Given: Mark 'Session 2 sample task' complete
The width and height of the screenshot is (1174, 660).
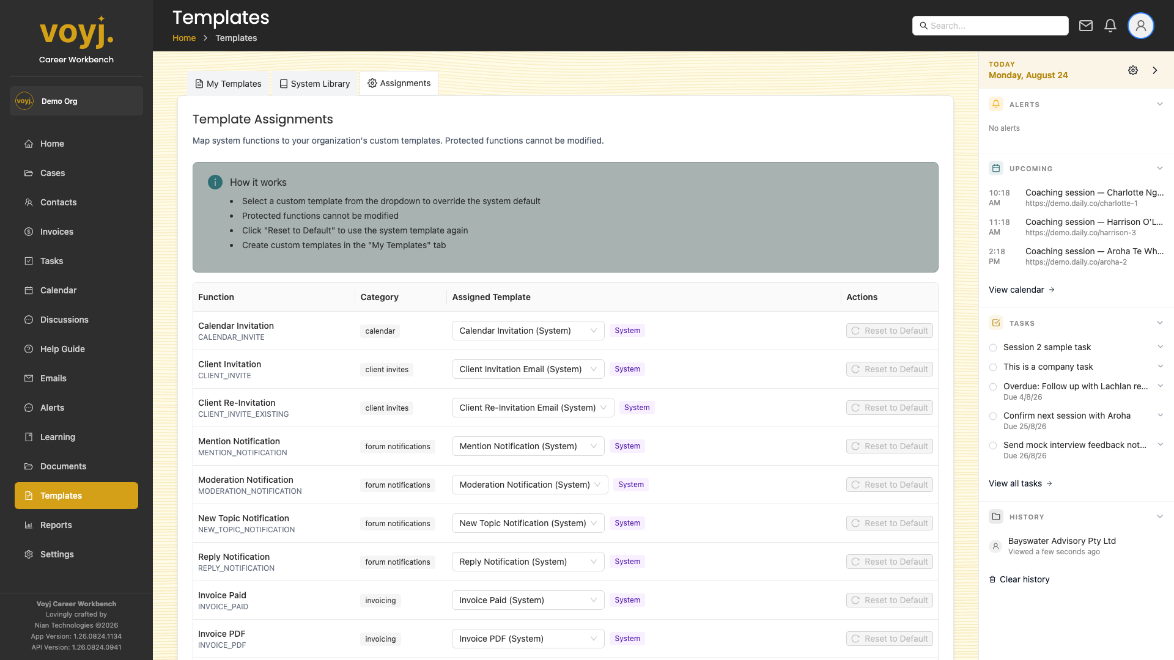Looking at the screenshot, I should (x=993, y=348).
